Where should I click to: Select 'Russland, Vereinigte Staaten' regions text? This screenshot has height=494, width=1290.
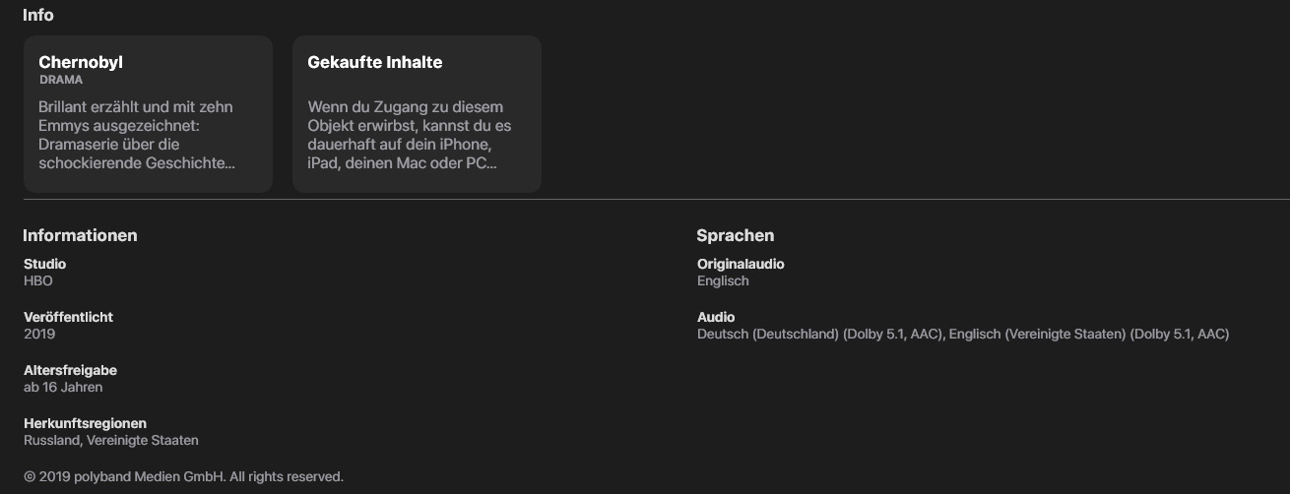(x=110, y=440)
